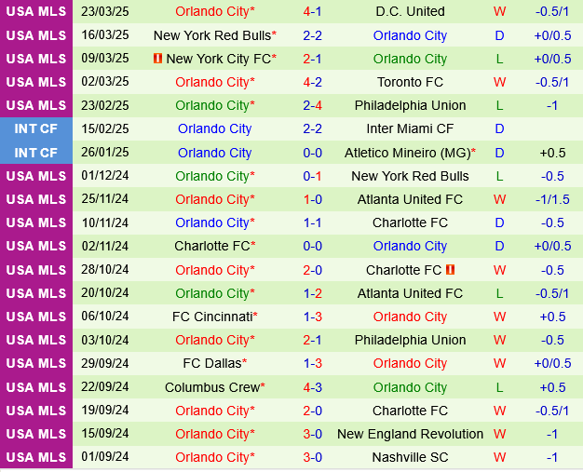Open the Nashville SC team page
Image resolution: width=583 pixels, height=472 pixels.
point(410,457)
